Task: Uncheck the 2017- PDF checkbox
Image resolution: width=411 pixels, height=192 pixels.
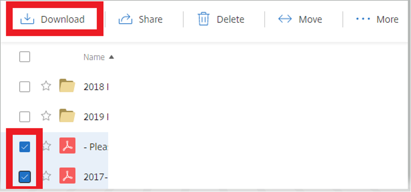Action: (x=25, y=176)
